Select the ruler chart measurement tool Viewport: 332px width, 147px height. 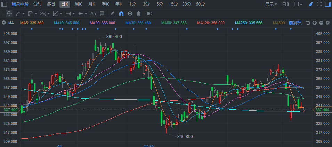pos(56,13)
